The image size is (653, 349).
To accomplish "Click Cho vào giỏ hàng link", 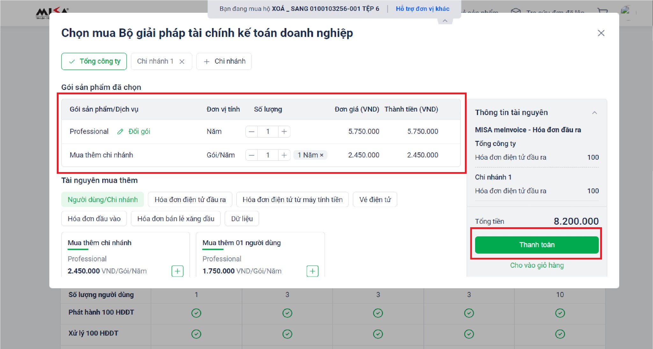I will tap(537, 265).
